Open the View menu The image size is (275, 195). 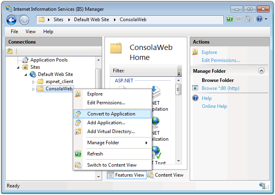point(30,32)
